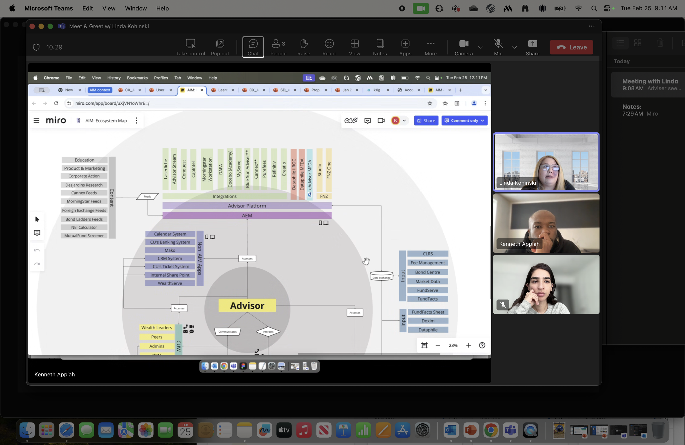Click the Miro logo on the board
This screenshot has width=685, height=445.
pyautogui.click(x=56, y=120)
